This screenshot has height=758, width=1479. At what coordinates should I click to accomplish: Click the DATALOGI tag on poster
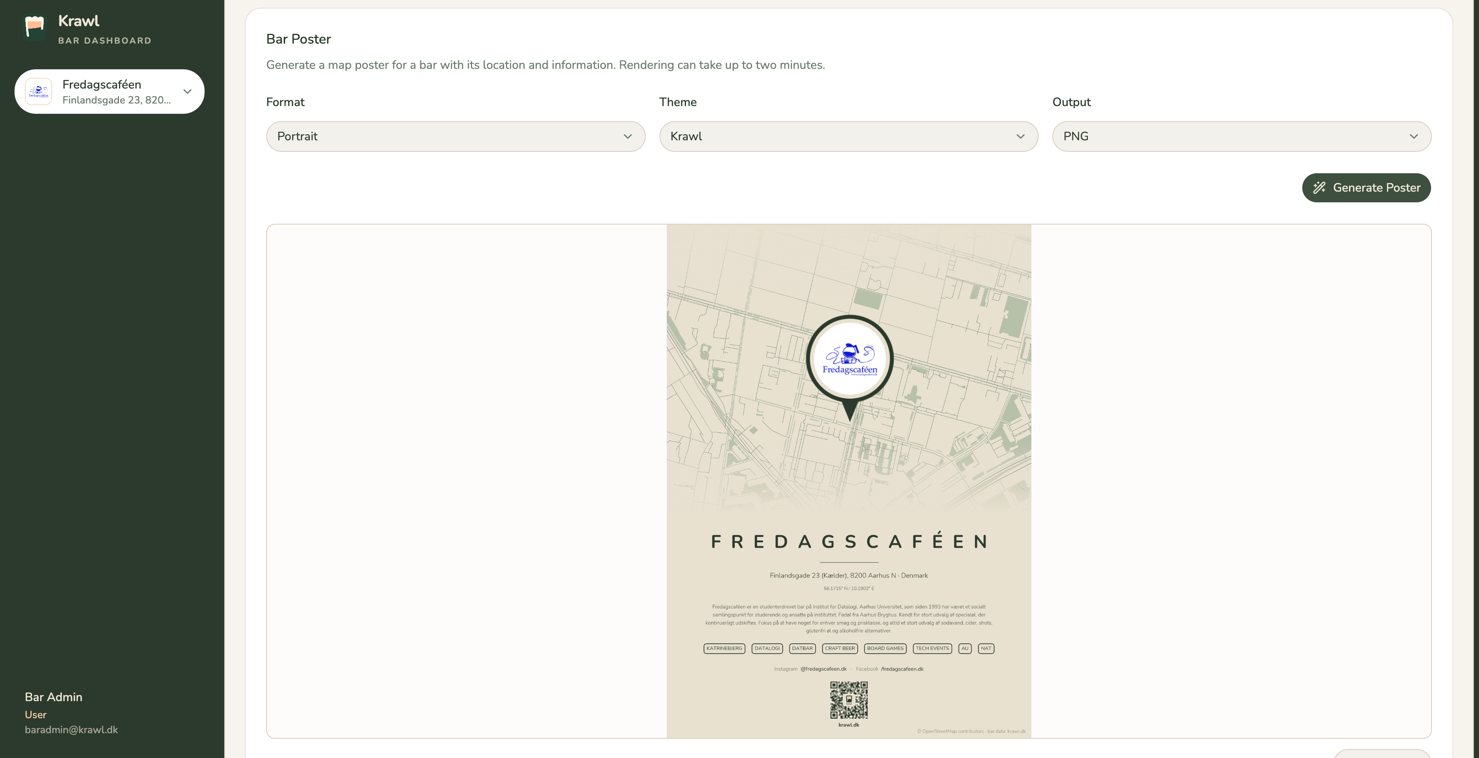point(767,648)
